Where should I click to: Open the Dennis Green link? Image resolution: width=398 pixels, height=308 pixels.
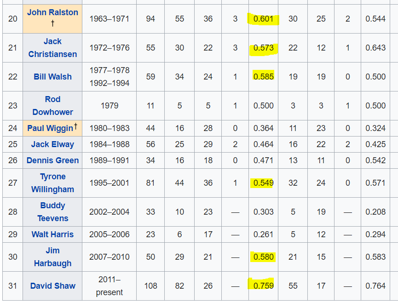point(52,160)
